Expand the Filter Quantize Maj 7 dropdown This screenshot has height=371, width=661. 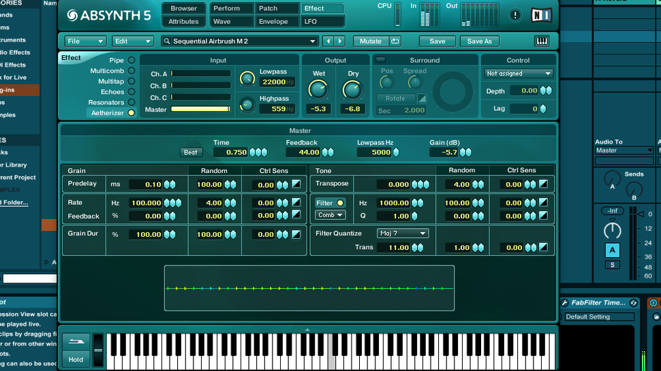pyautogui.click(x=403, y=233)
